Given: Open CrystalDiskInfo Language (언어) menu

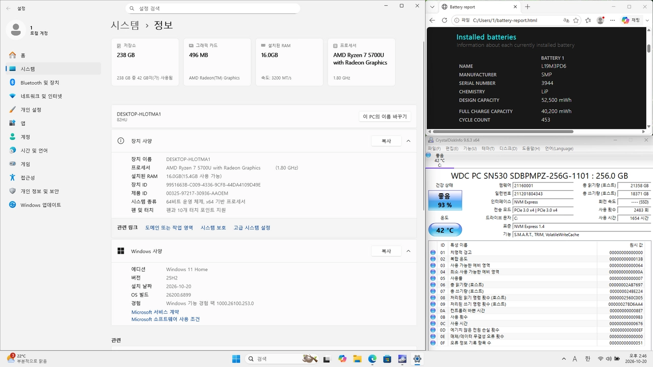Looking at the screenshot, I should [559, 149].
